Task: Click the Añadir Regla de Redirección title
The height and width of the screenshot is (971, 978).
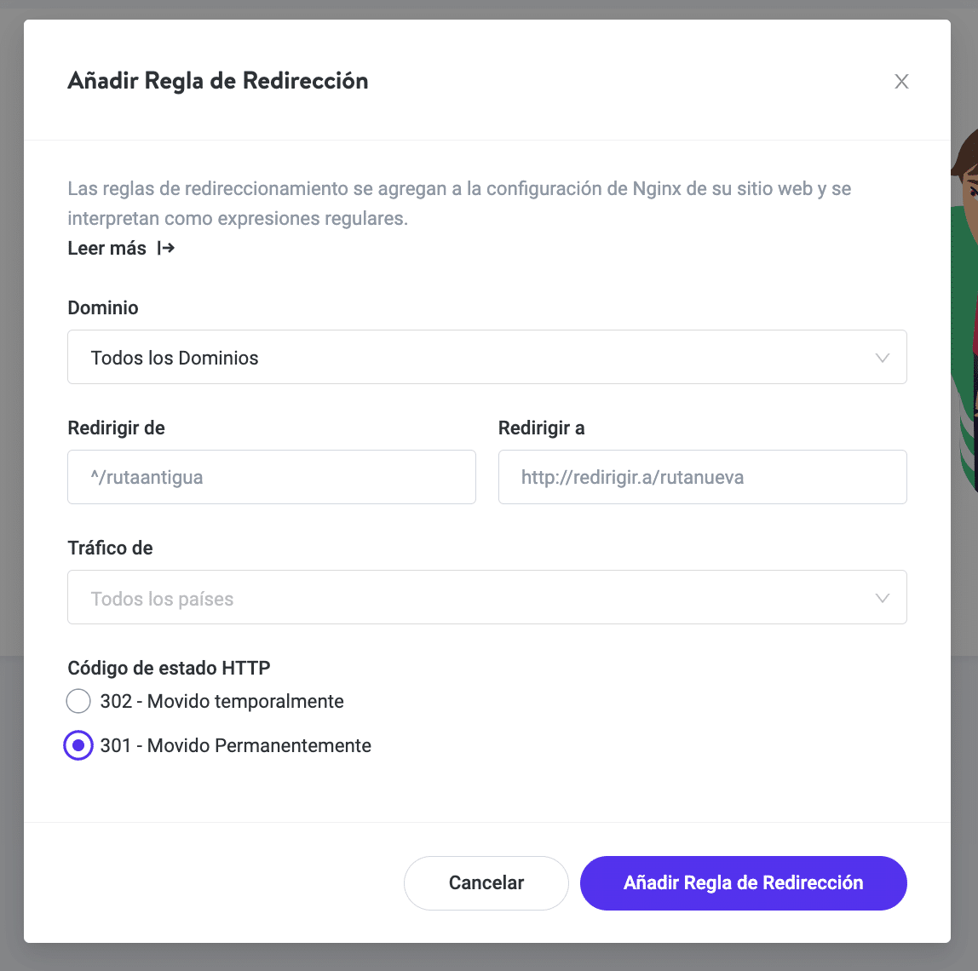Action: [x=218, y=80]
